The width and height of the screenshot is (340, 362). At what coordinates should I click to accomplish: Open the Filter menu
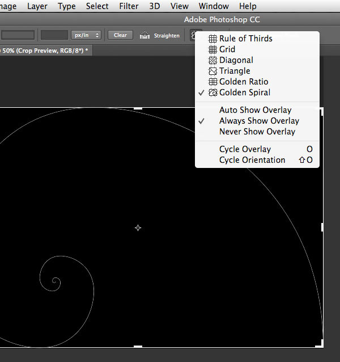(129, 6)
